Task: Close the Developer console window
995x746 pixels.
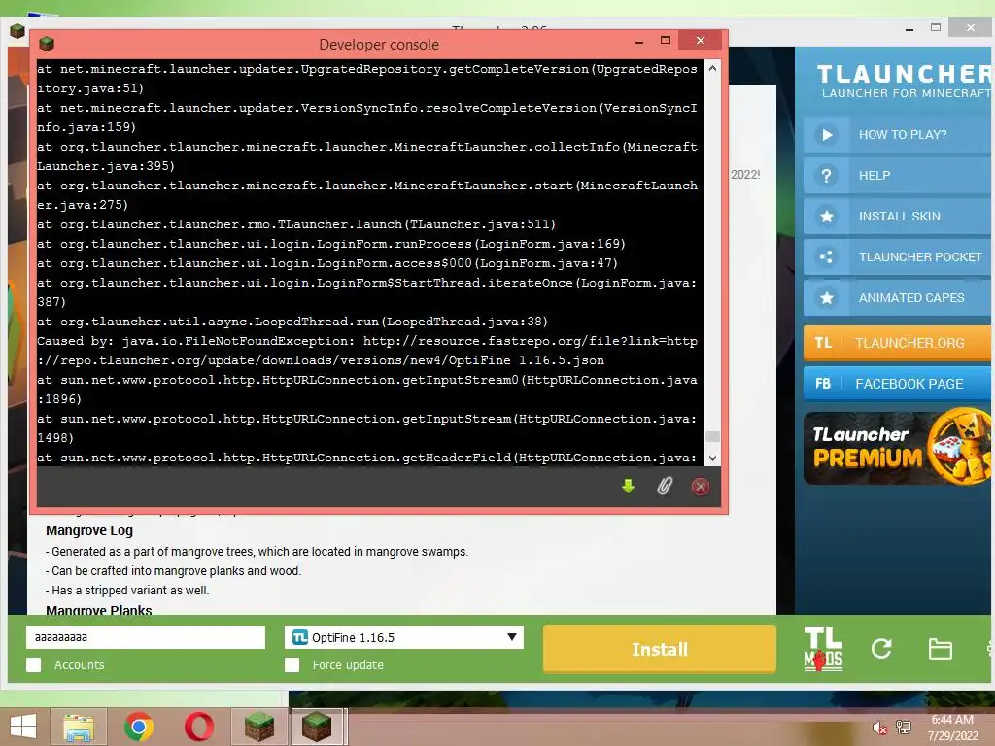Action: click(x=700, y=40)
